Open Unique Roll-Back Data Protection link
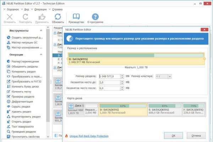Screen dimensions: 213x142 (89, 136)
